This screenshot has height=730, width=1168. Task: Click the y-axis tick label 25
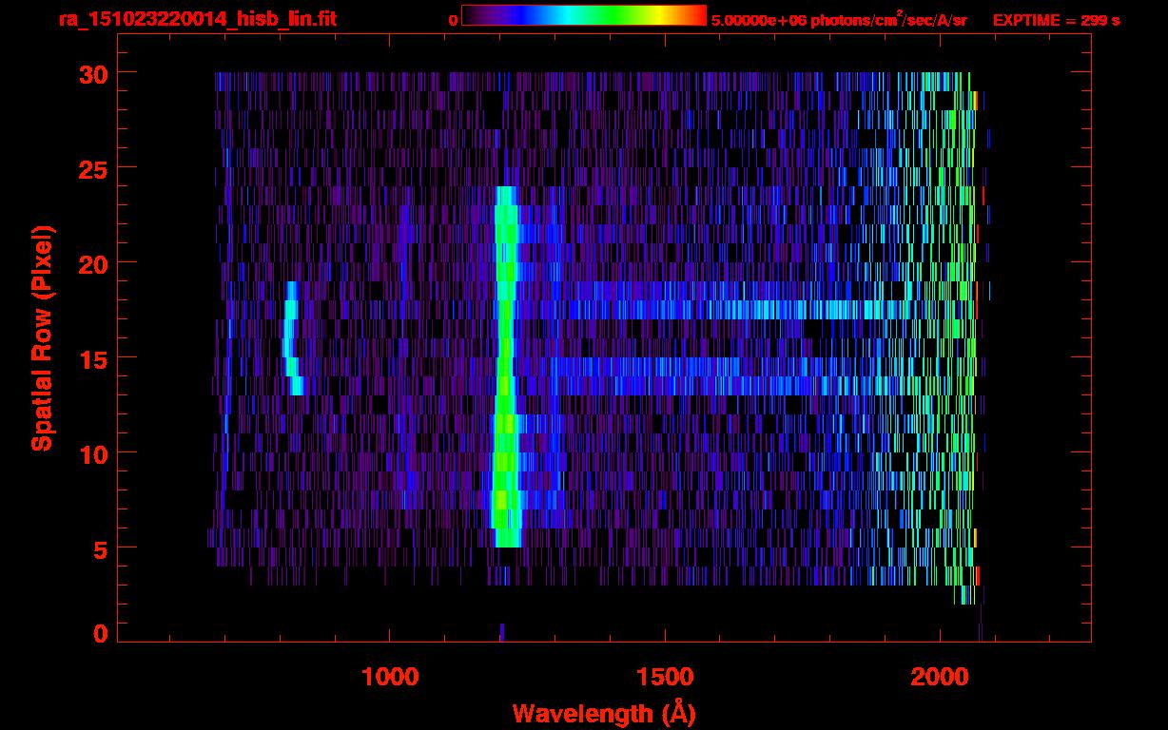pyautogui.click(x=94, y=168)
